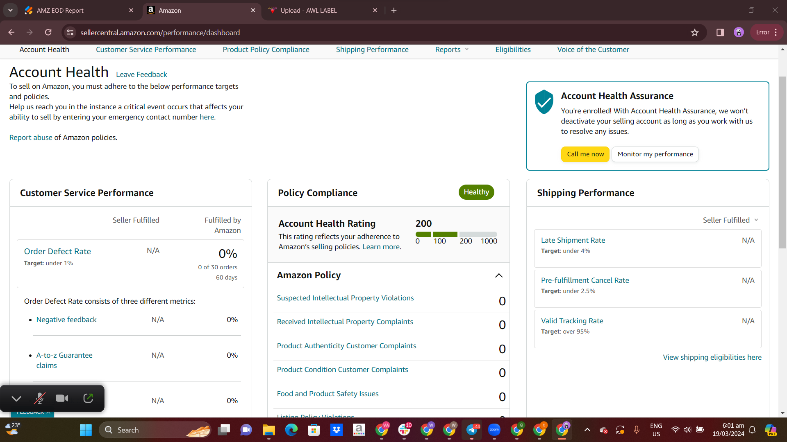Open Pre-fulfillment Cancel Rate link
This screenshot has width=787, height=442.
click(x=585, y=280)
